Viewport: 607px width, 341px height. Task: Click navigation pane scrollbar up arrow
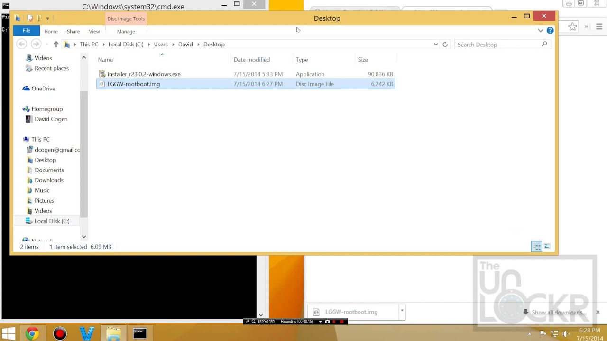click(x=84, y=58)
